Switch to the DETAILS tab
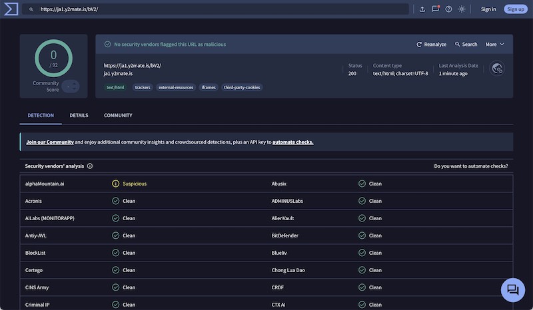 (79, 116)
